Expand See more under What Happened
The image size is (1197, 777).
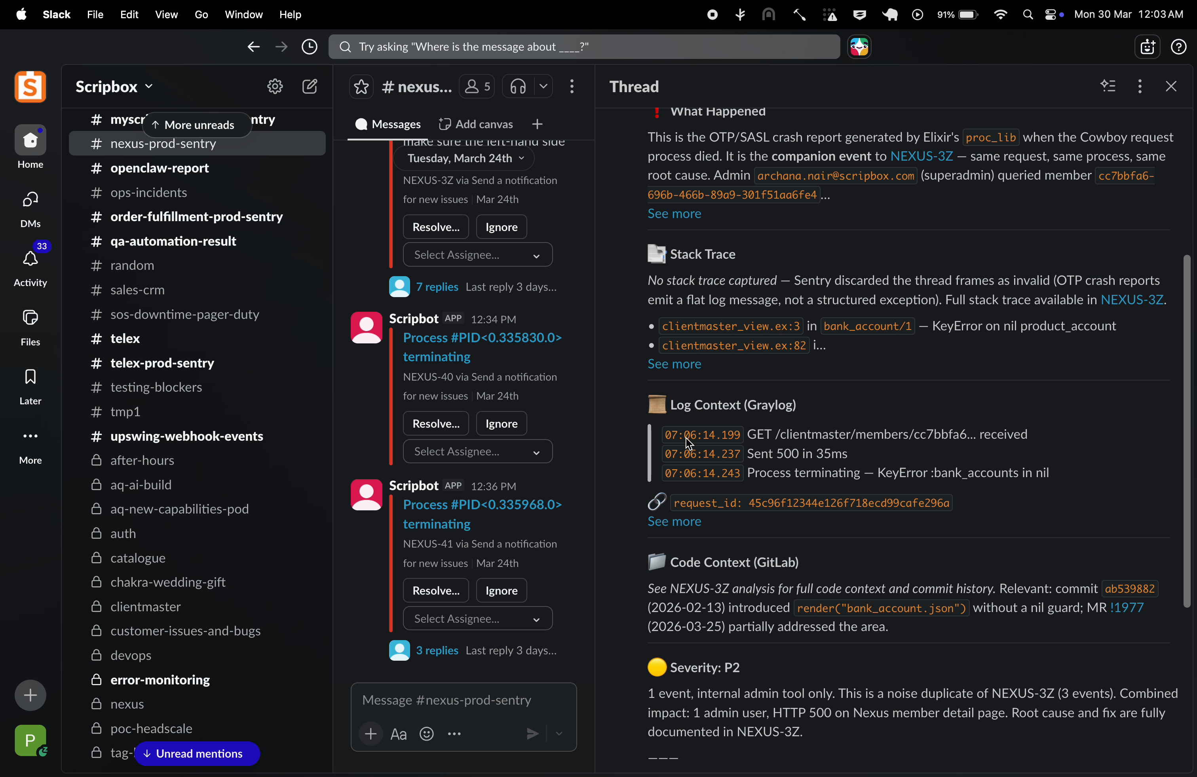coord(674,214)
